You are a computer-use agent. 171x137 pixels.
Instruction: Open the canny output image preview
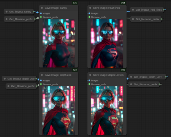pyautogui.click(x=59, y=43)
